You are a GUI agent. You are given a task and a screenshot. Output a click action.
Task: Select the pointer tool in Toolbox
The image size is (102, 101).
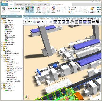26,22
